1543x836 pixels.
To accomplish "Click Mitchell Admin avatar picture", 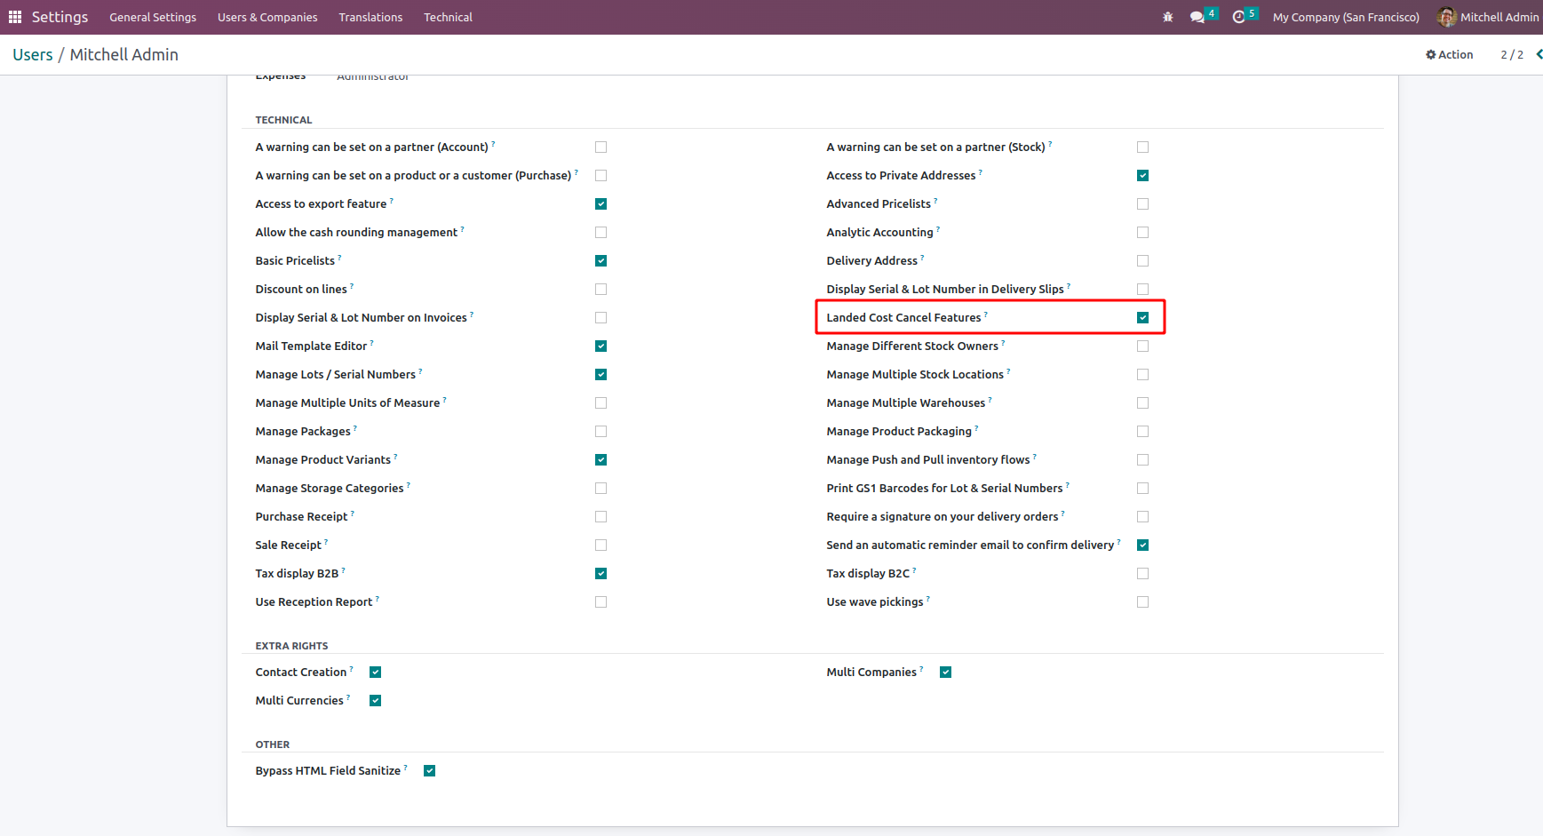I will click(1446, 17).
